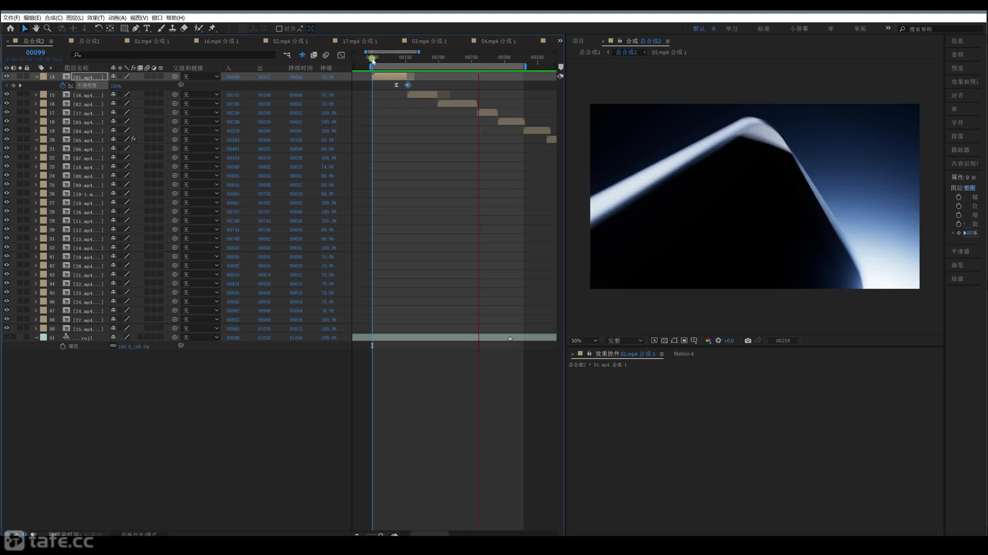This screenshot has width=988, height=555.
Task: Show more workspaces with double chevron
Action: pos(888,28)
